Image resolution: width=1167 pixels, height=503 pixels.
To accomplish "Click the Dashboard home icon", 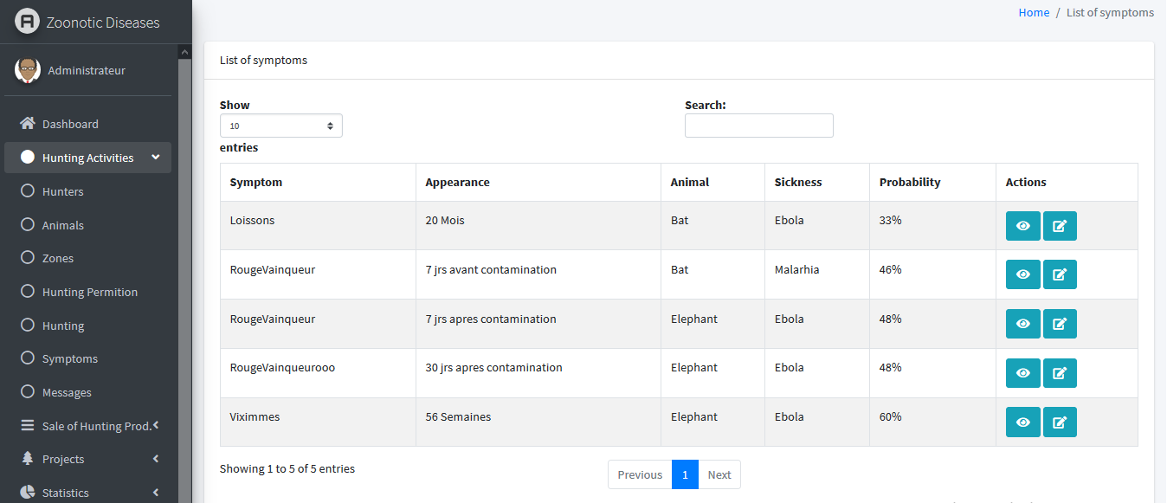I will pos(28,124).
